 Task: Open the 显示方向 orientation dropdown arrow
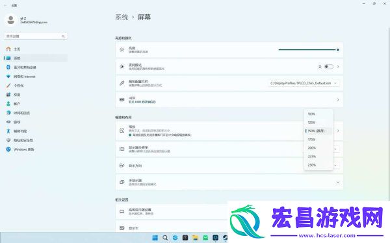click(x=335, y=165)
